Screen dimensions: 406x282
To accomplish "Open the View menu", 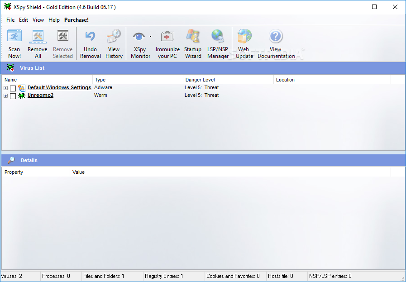I will coord(38,20).
